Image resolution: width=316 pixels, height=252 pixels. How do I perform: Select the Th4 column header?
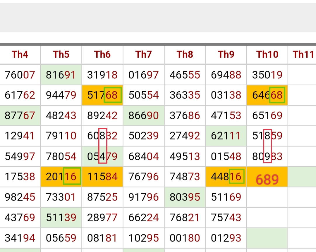[x=20, y=55]
